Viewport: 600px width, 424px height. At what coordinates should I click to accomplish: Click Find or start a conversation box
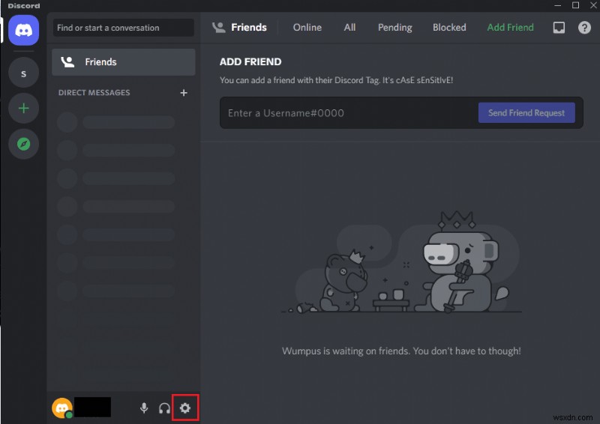[123, 28]
